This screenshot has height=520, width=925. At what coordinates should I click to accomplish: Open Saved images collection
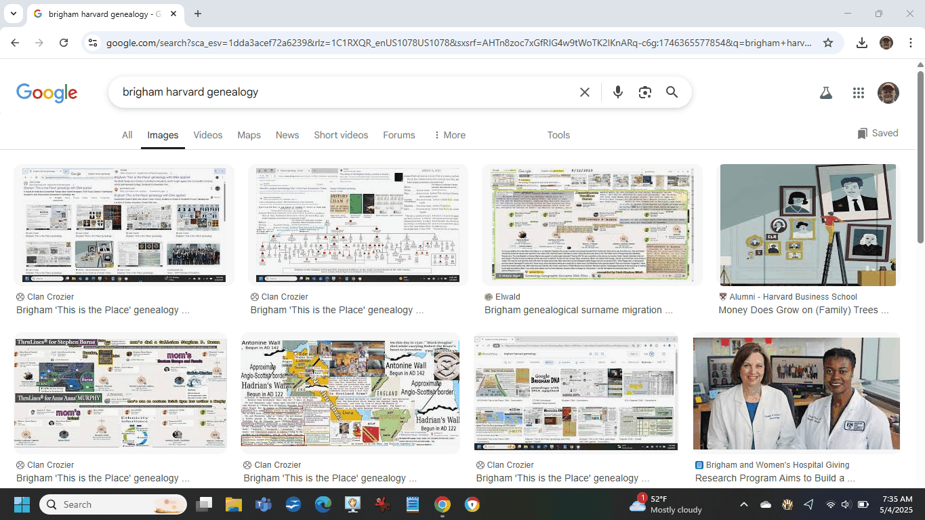tap(878, 133)
